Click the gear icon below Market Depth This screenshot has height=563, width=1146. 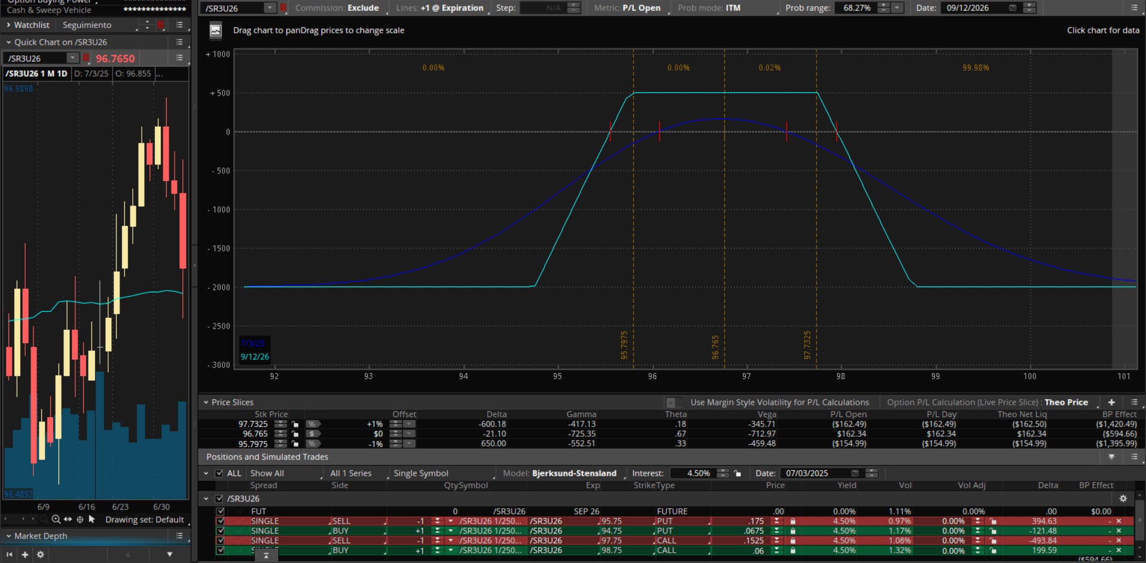pyautogui.click(x=41, y=555)
